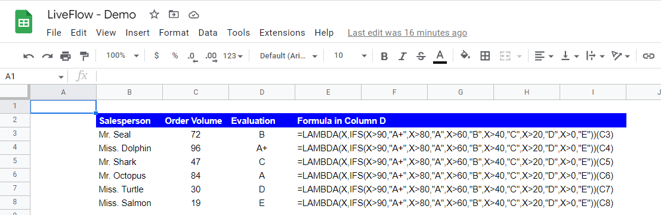This screenshot has width=661, height=215.
Task: Open the text color picker
Action: click(x=440, y=56)
